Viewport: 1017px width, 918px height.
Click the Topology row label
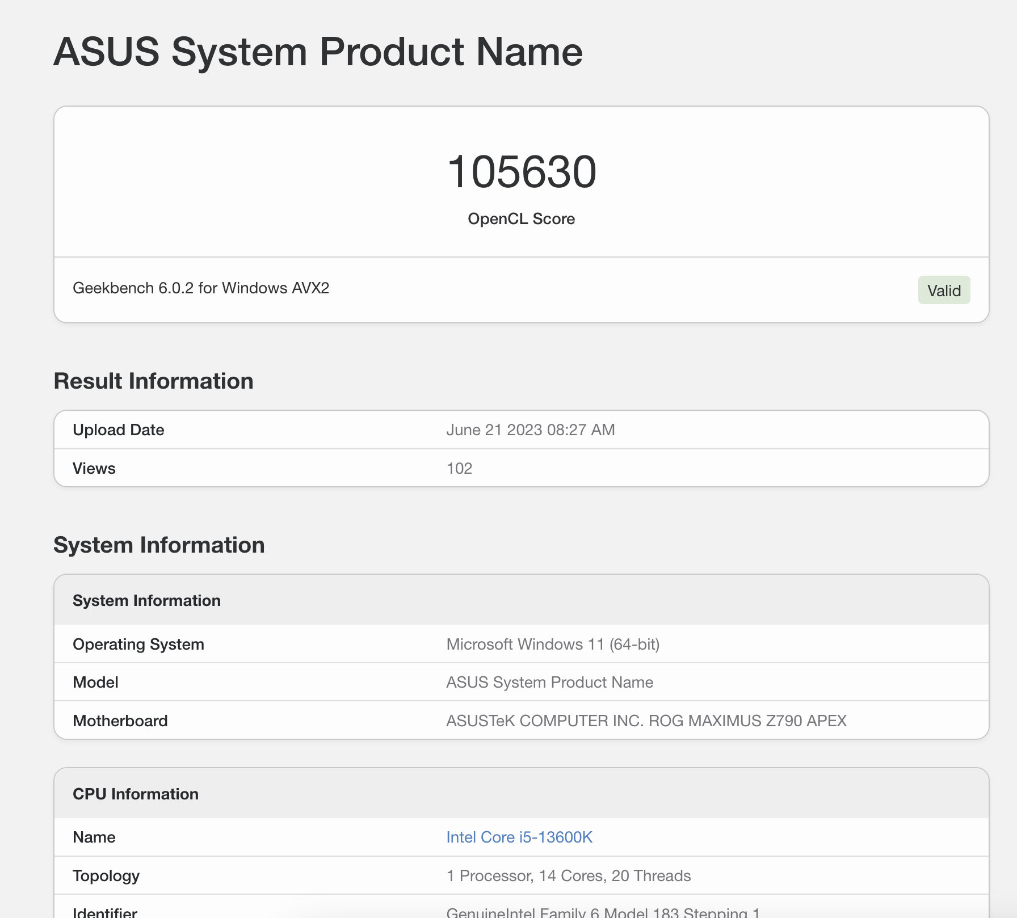click(x=106, y=876)
